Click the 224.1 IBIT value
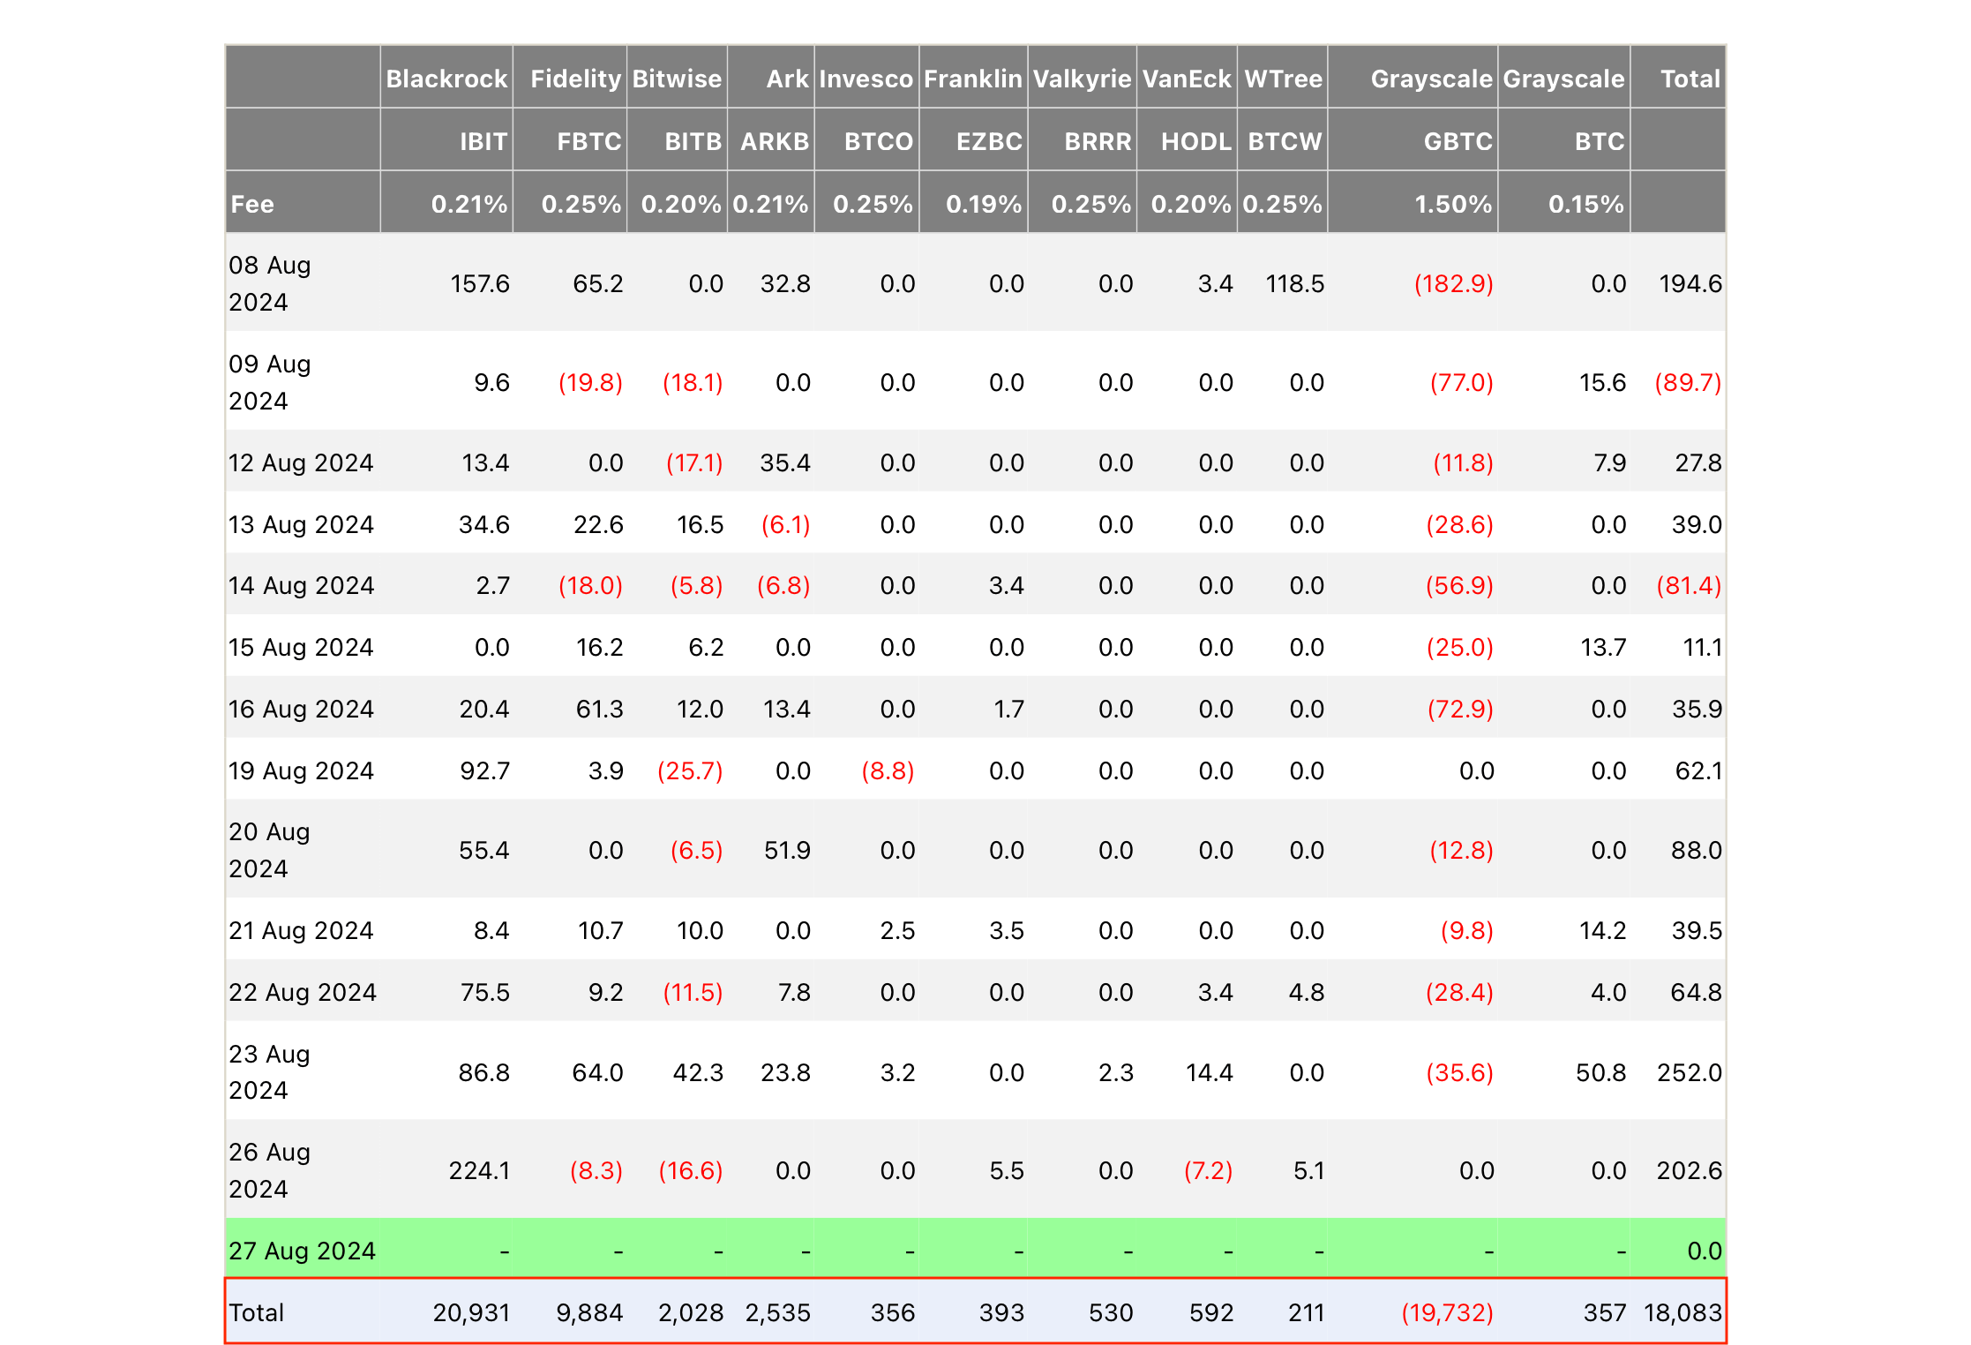The width and height of the screenshot is (1971, 1345). point(479,1170)
